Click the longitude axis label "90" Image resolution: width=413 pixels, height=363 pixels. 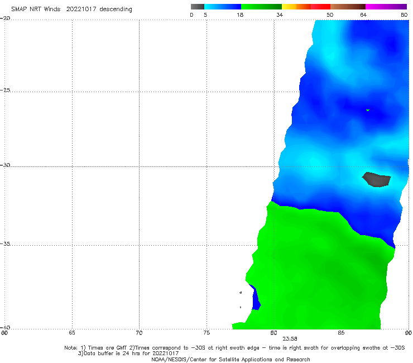[409, 333]
